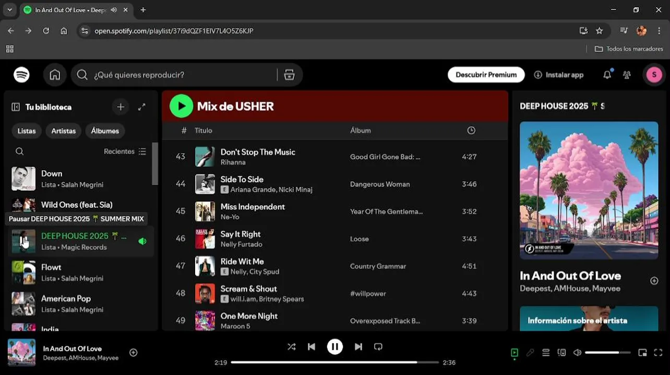
Task: Seek on the song progress bar
Action: click(335, 362)
